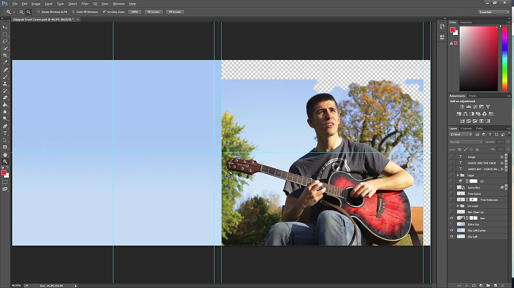Select the Move tool
The height and width of the screenshot is (288, 514).
5,27
